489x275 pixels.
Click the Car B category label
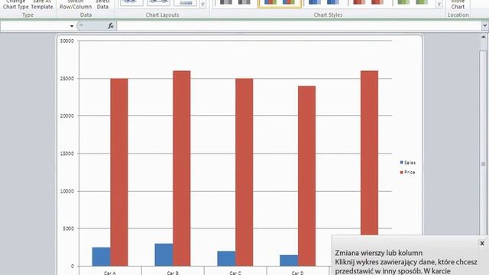(173, 273)
